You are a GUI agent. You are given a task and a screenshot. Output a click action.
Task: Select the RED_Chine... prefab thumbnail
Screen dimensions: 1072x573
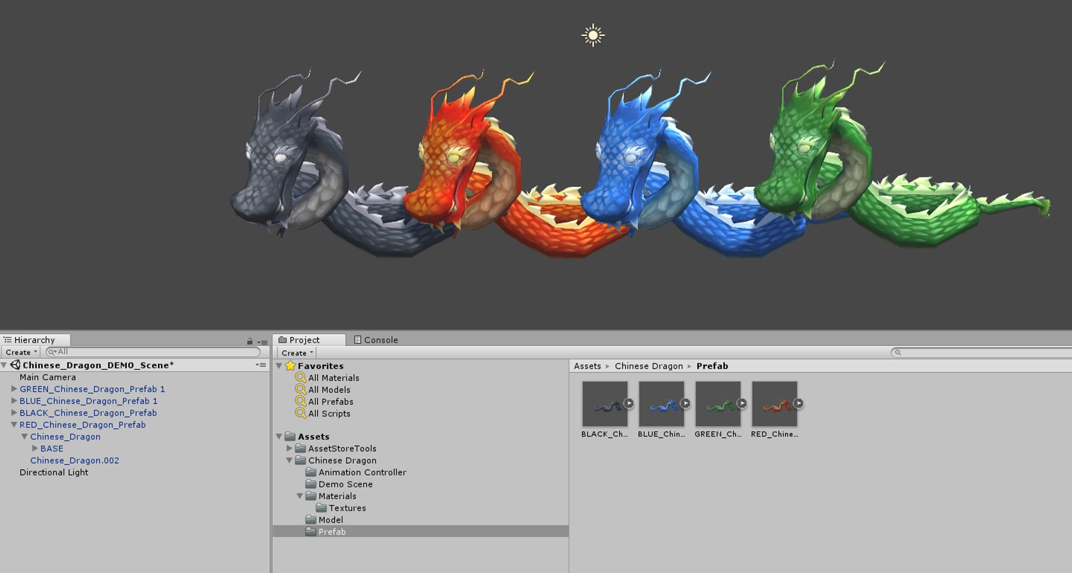pyautogui.click(x=774, y=405)
